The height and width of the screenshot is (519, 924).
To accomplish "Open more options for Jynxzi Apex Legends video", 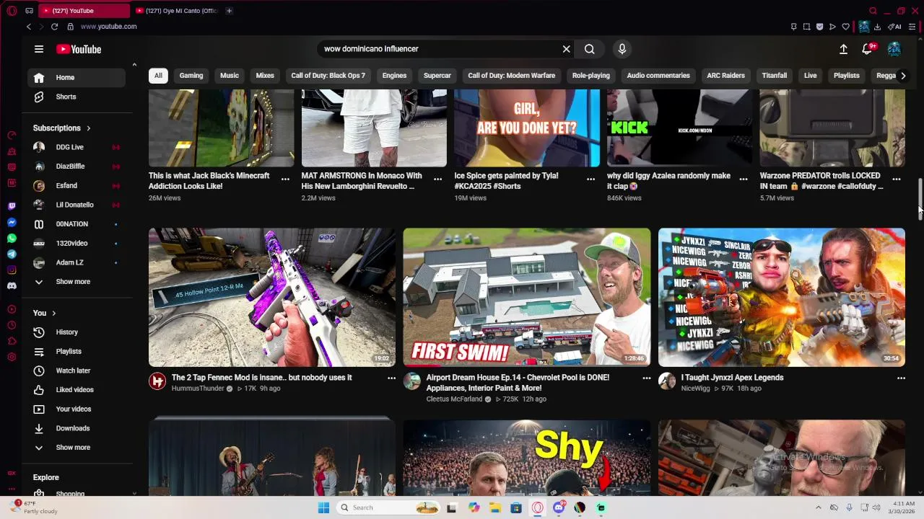I will point(901,378).
